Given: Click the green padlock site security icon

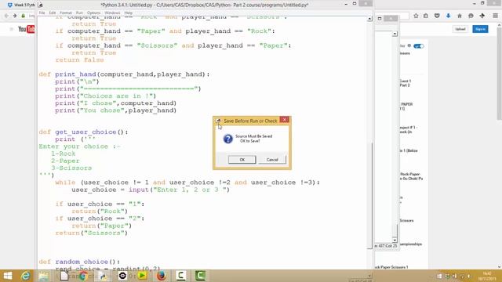Looking at the screenshot, I should pyautogui.click(x=23, y=16).
